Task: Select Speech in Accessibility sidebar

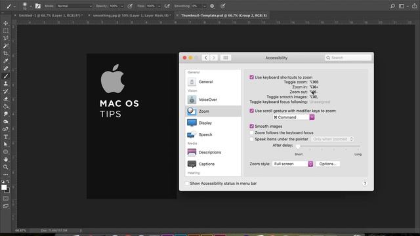Action: pos(213,134)
